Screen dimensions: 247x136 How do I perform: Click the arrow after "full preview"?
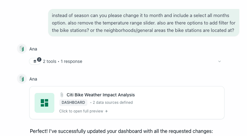tap(106, 111)
